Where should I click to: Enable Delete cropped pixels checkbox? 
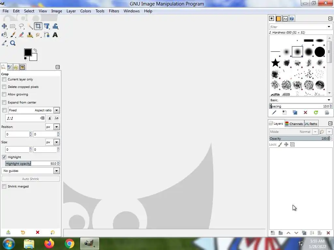(x=4, y=87)
